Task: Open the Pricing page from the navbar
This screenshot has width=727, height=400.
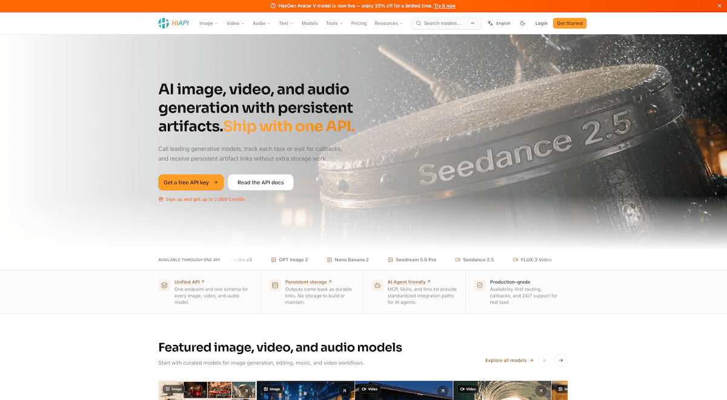Action: click(x=359, y=23)
